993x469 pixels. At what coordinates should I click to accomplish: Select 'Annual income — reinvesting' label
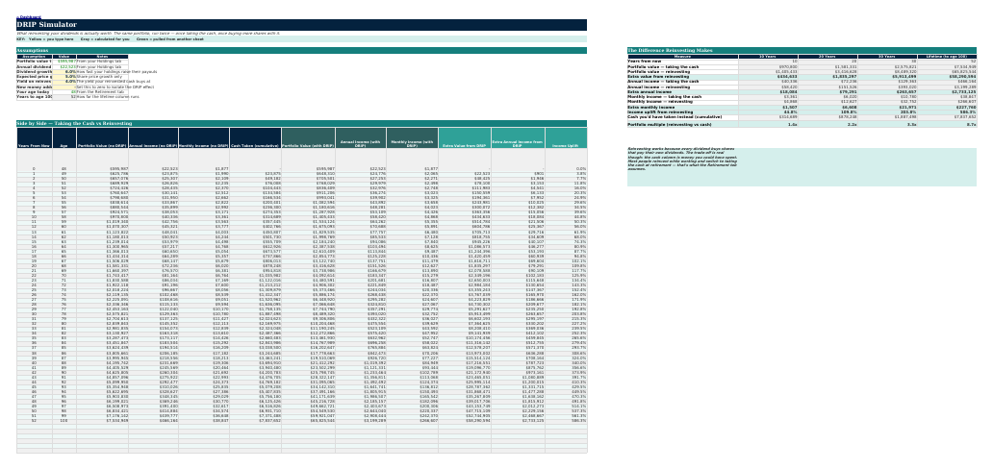click(x=683, y=86)
